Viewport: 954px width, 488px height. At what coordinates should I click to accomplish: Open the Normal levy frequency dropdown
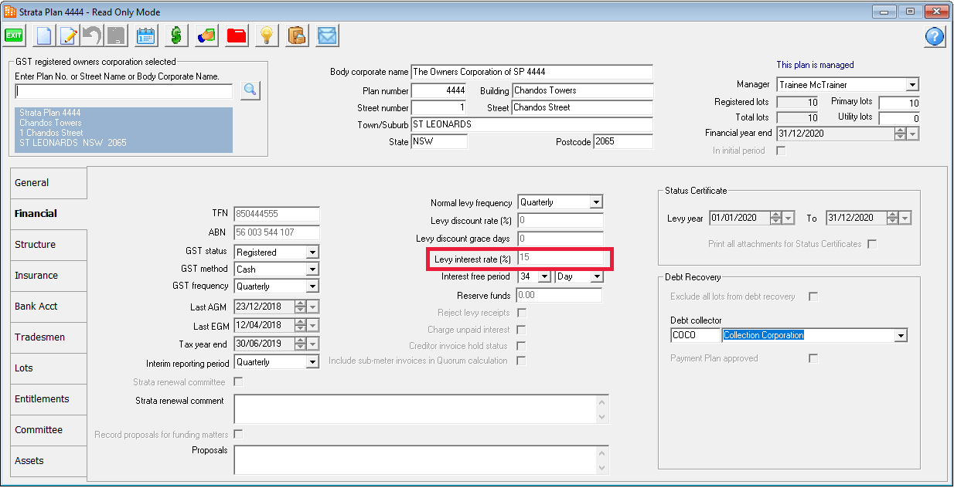click(595, 202)
